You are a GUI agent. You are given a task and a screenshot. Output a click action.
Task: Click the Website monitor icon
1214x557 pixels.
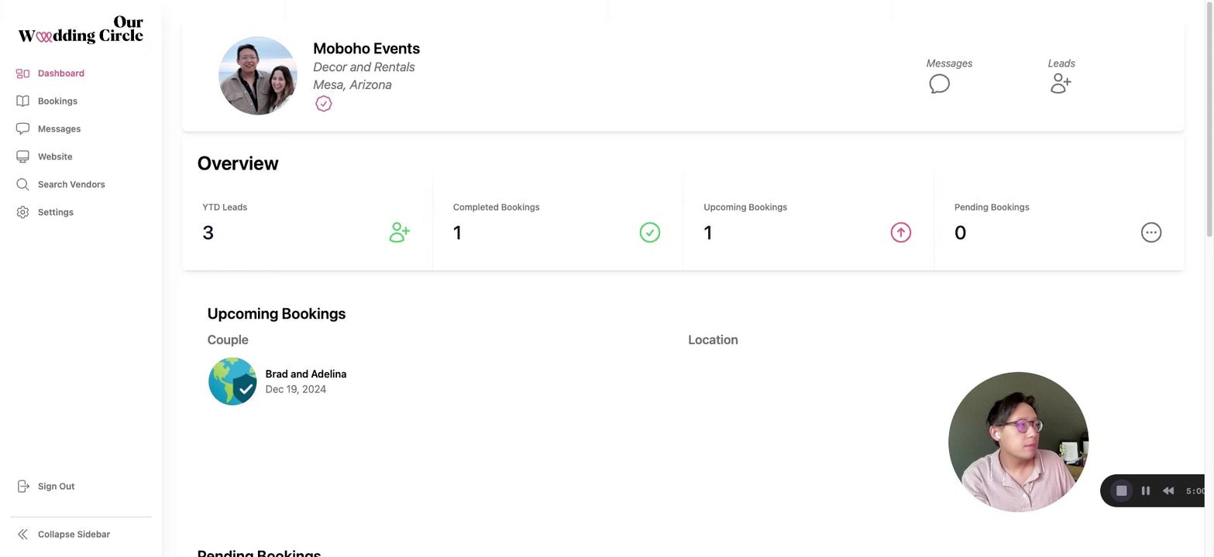coord(22,157)
